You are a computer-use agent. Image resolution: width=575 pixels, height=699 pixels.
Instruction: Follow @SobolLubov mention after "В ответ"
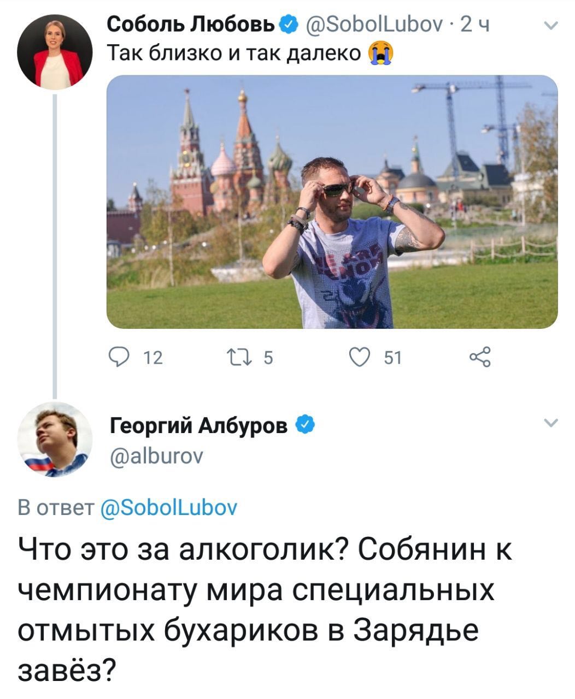[x=169, y=508]
